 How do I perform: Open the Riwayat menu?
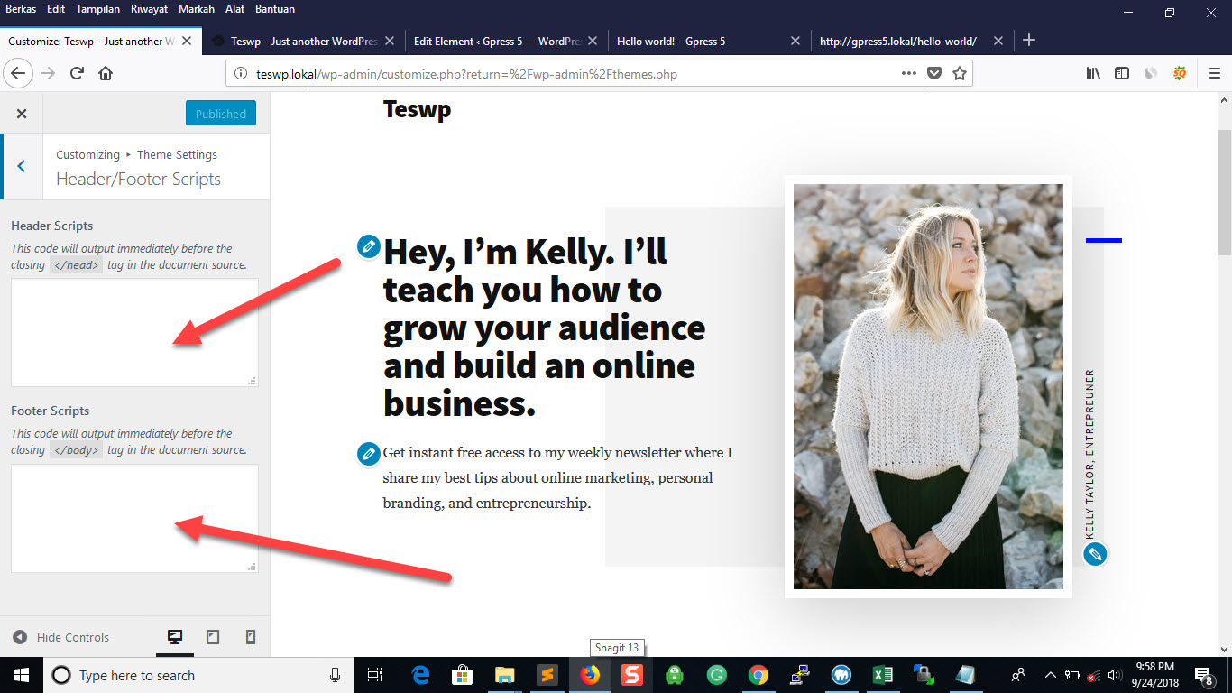pos(149,9)
